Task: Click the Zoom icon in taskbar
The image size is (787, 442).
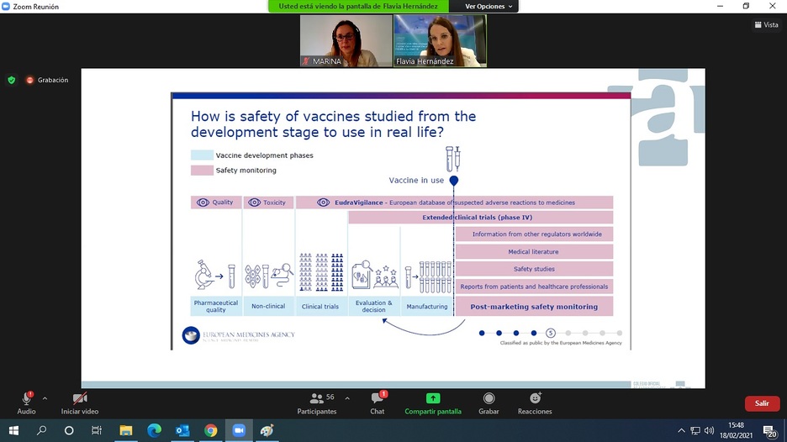Action: (x=239, y=430)
